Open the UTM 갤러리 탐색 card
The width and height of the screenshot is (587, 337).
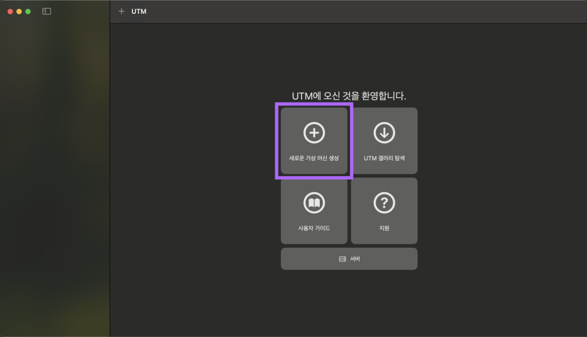coord(384,141)
